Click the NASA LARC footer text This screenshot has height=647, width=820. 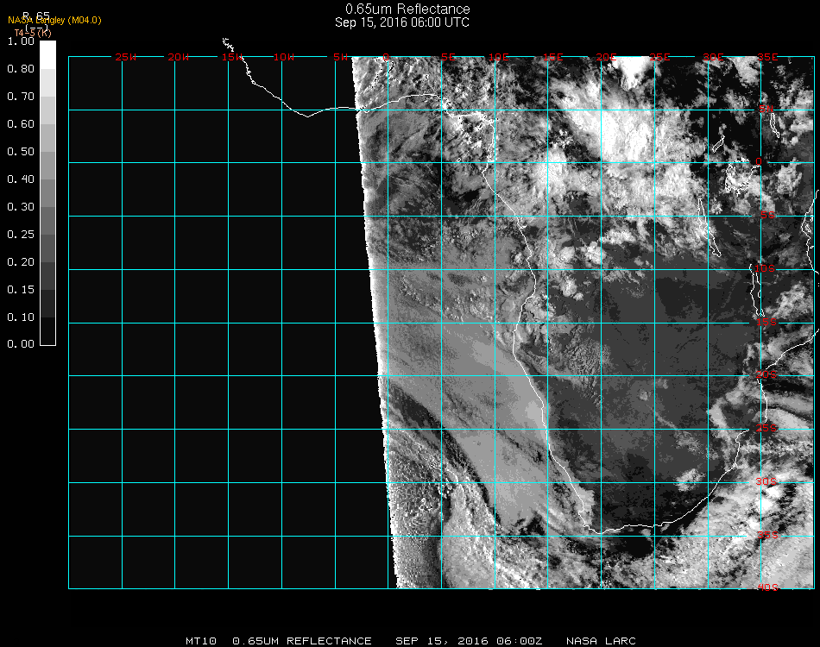point(601,641)
